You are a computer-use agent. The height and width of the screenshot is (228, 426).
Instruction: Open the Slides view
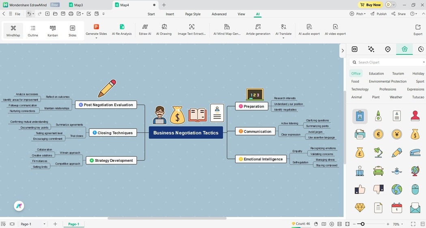point(72,31)
